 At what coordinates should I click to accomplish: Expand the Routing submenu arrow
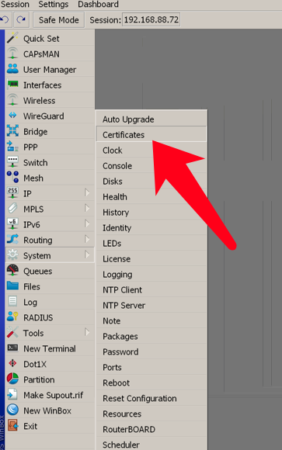click(x=87, y=239)
